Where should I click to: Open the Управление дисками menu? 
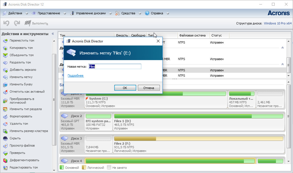(91, 13)
